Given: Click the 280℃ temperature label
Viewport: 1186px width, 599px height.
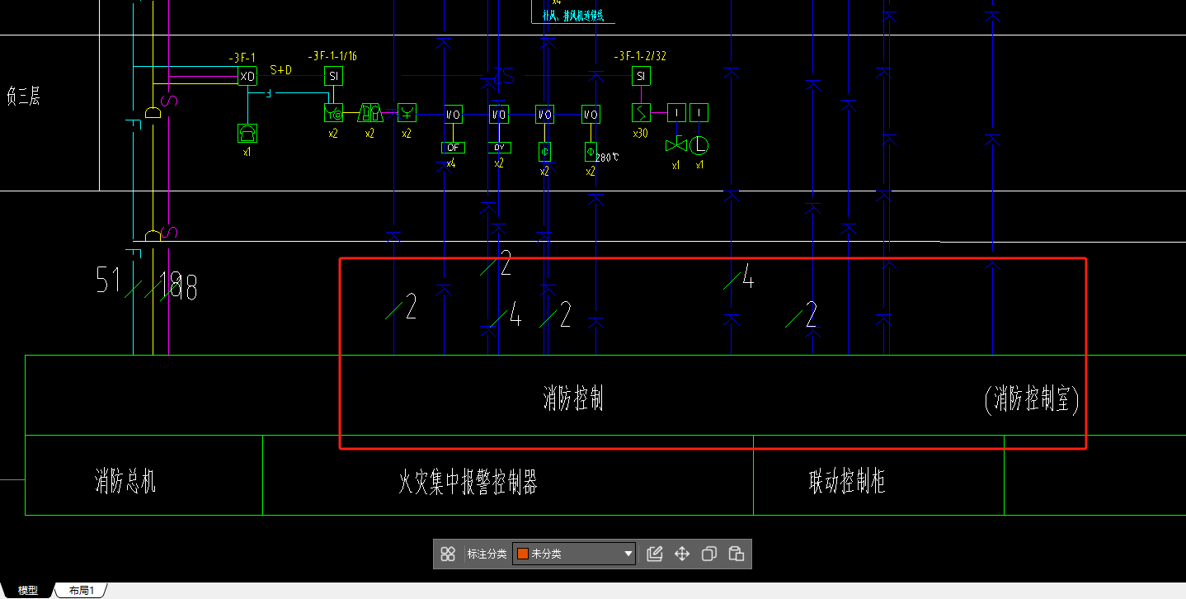Looking at the screenshot, I should pos(607,157).
